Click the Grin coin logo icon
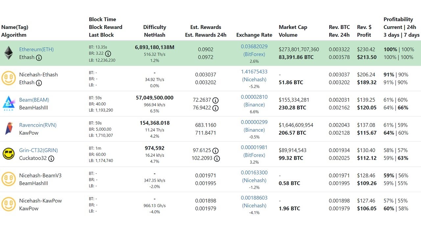 [9, 154]
